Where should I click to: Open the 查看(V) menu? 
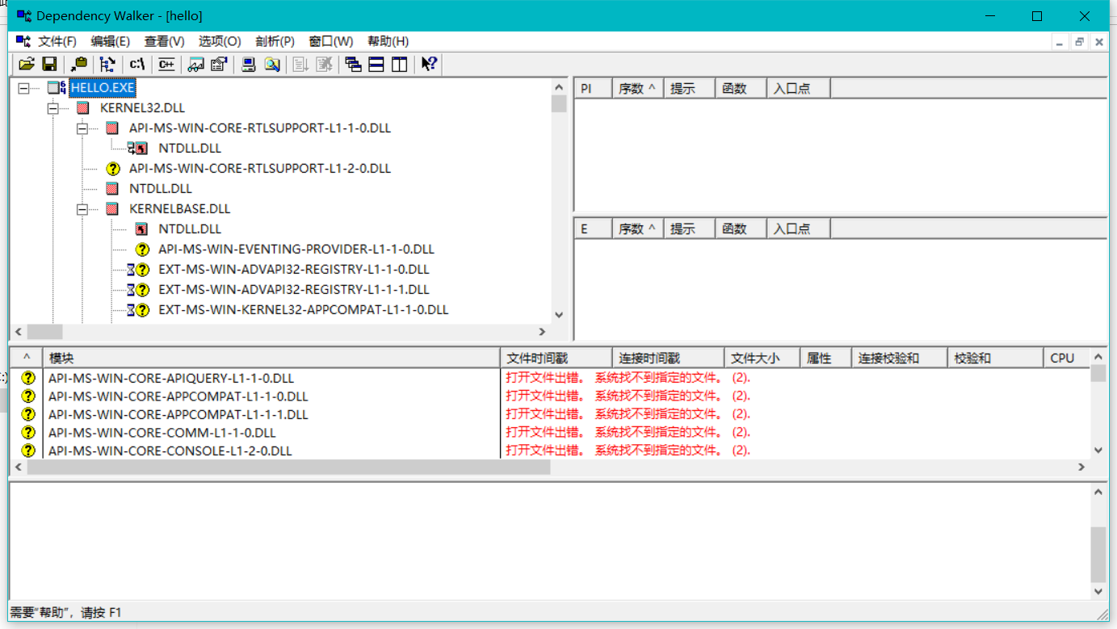coord(164,41)
